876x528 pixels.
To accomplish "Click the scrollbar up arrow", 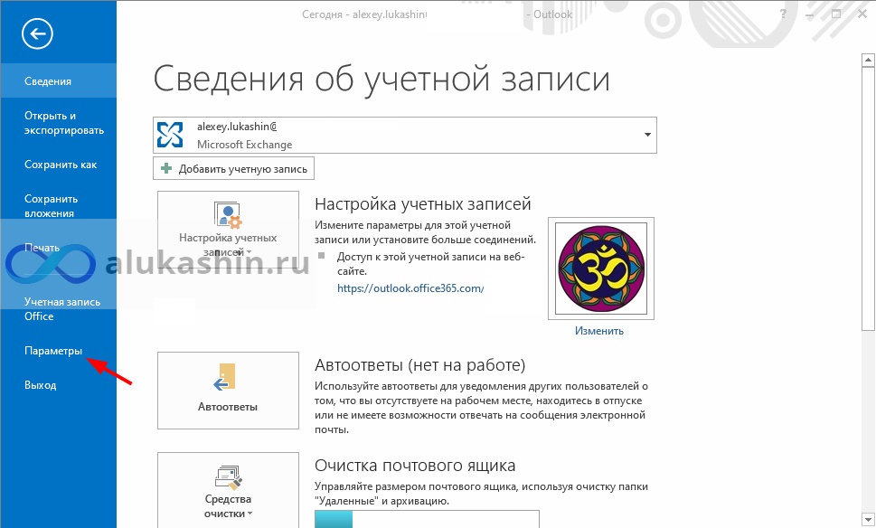I will point(868,60).
